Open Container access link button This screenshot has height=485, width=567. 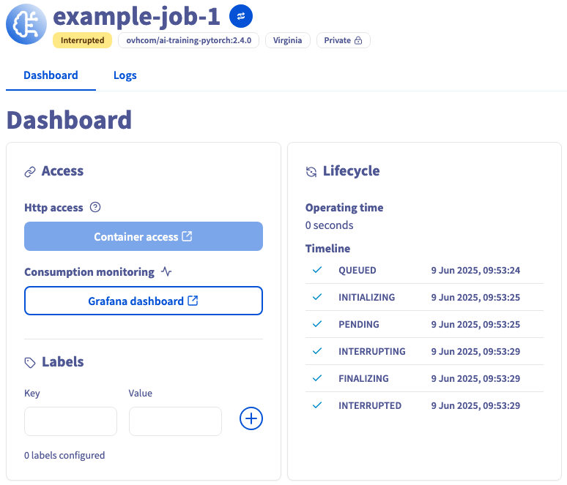click(144, 236)
